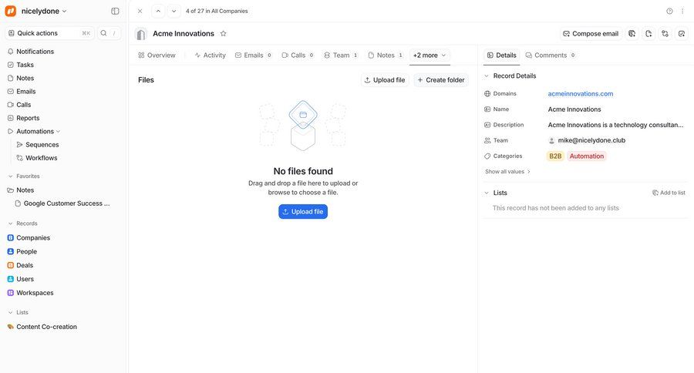This screenshot has width=694, height=373.
Task: Go to Tasks in sidebar
Action: coord(25,65)
